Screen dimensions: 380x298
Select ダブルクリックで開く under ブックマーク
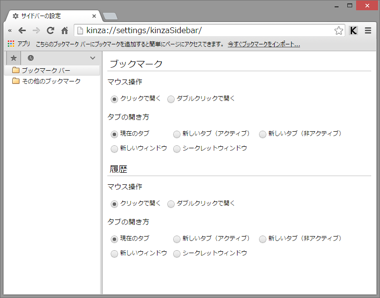click(x=171, y=99)
